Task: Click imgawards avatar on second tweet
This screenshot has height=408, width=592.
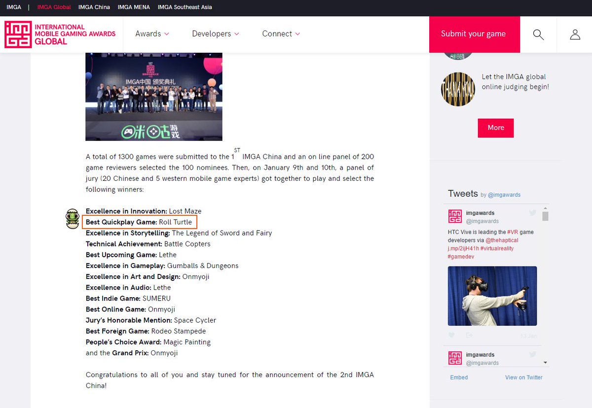Action: (x=455, y=358)
